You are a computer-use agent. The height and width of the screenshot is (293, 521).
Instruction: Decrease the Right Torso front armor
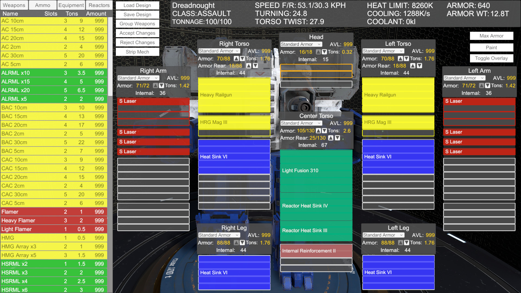click(242, 59)
